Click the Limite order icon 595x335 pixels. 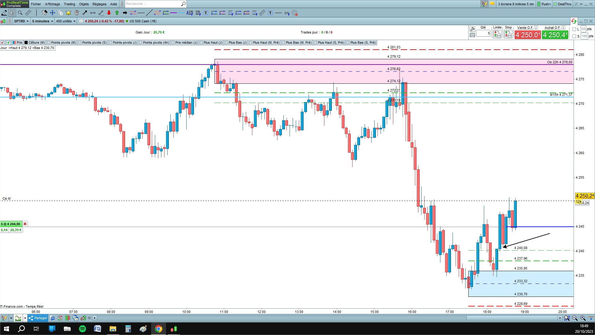coord(497,34)
